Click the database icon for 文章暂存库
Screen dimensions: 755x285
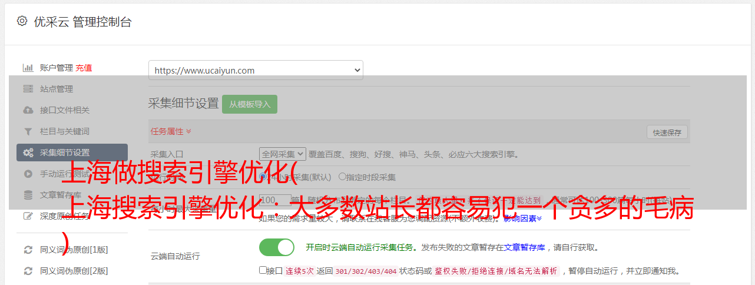point(28,195)
